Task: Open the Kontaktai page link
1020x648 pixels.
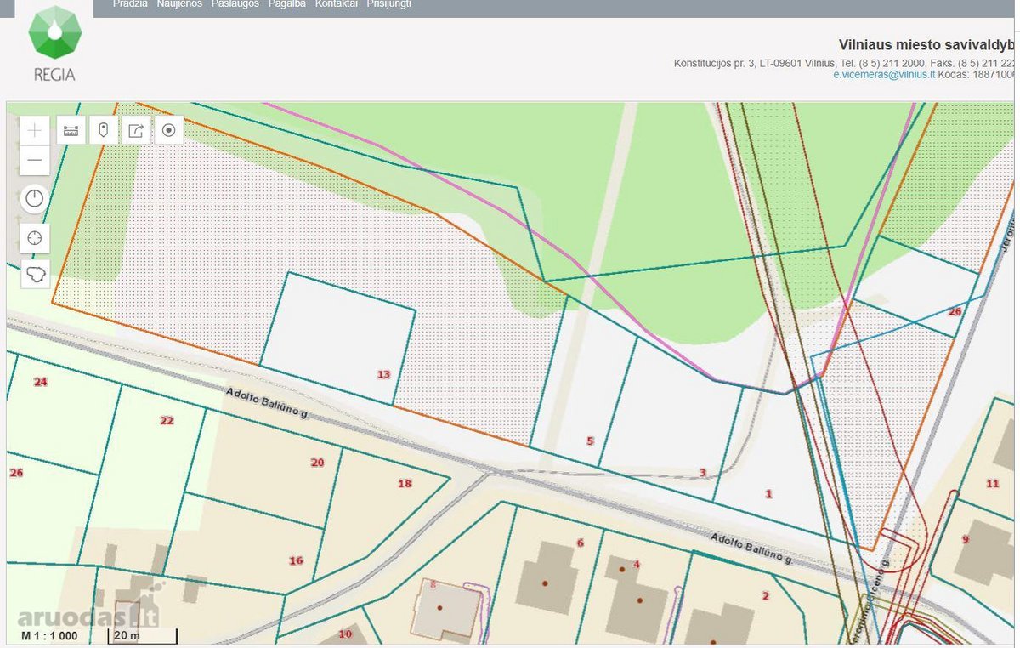Action: point(337,4)
